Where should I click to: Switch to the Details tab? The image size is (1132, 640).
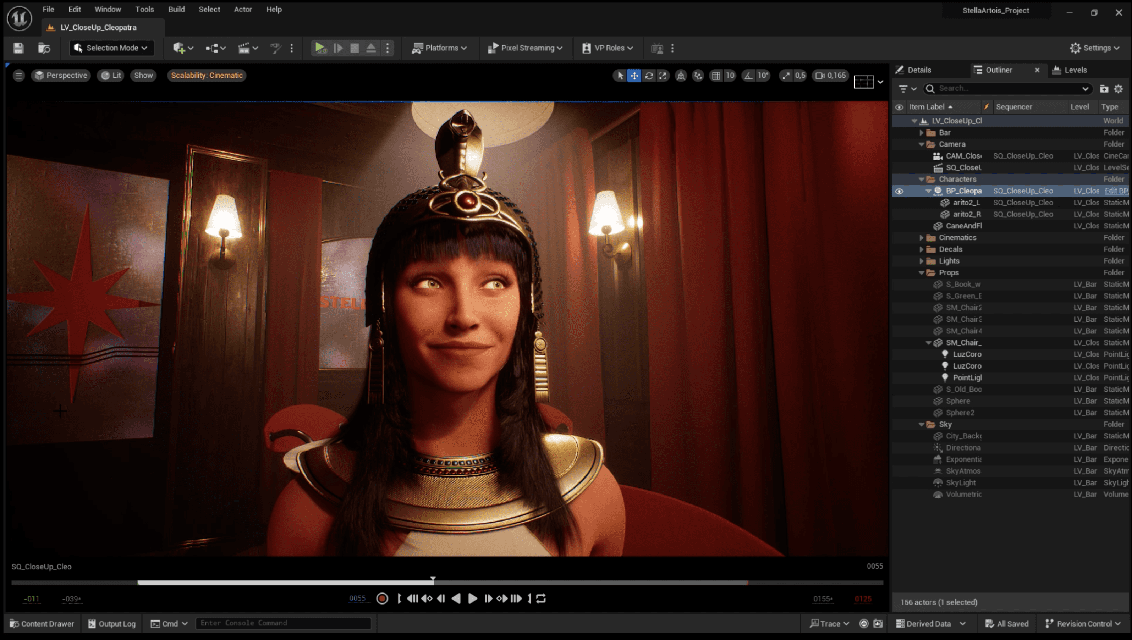pos(919,70)
